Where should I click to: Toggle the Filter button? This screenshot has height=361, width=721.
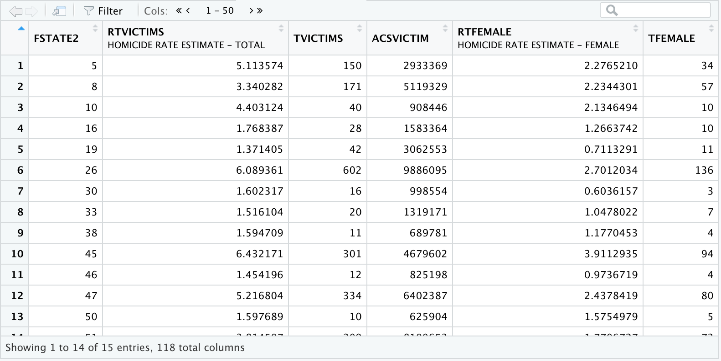[x=103, y=11]
